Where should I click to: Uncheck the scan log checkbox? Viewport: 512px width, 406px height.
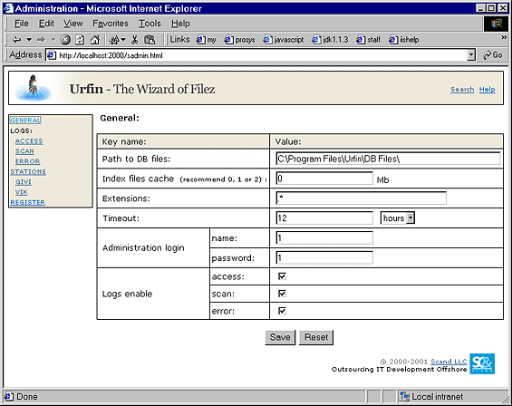click(282, 294)
